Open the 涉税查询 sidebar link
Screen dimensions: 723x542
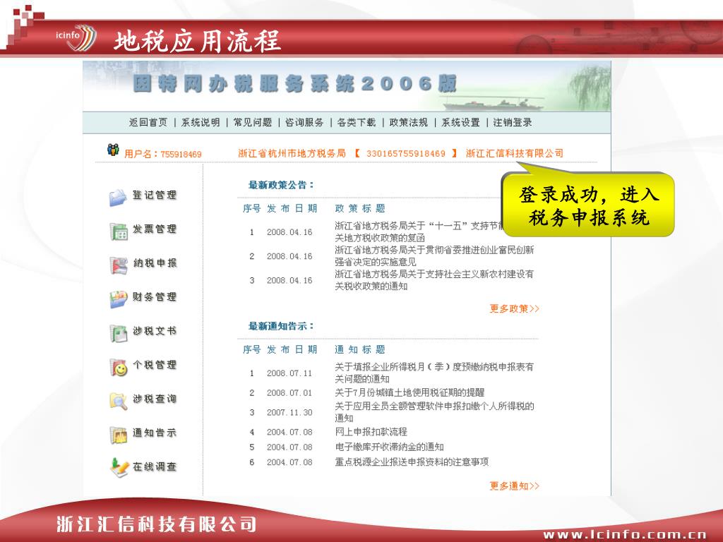point(155,399)
